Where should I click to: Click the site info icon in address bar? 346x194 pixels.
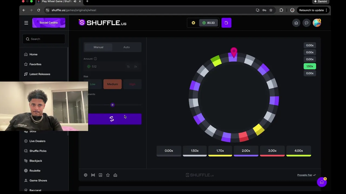click(47, 10)
